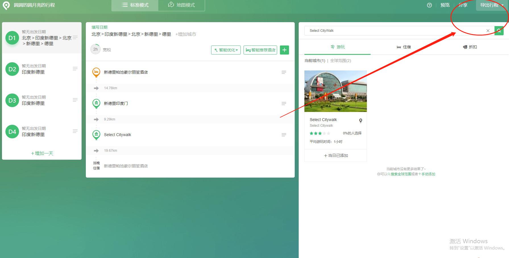Image resolution: width=509 pixels, height=258 pixels.
Task: Click the reorder handle icon on 新德里印度门 row
Action: [x=283, y=103]
